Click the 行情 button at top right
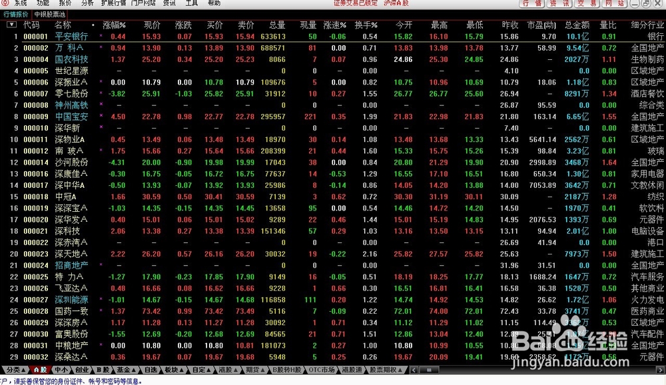The height and width of the screenshot is (385, 666). [532, 3]
